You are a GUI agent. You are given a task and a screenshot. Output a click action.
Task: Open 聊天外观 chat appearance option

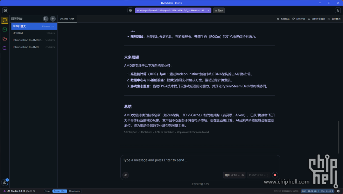coord(299,19)
